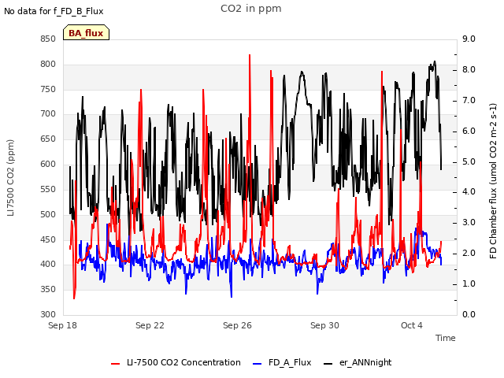Click the 6.0 right axis tick label
504x378 pixels.
click(x=469, y=132)
